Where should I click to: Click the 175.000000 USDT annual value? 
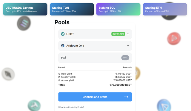point(123,80)
